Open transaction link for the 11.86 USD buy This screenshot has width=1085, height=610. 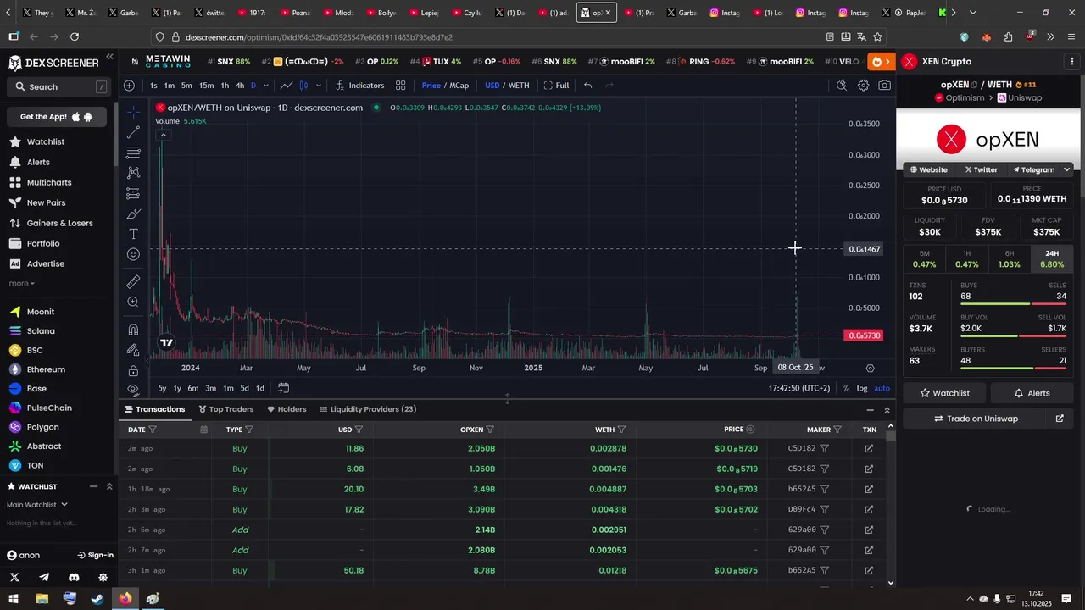pyautogui.click(x=869, y=448)
